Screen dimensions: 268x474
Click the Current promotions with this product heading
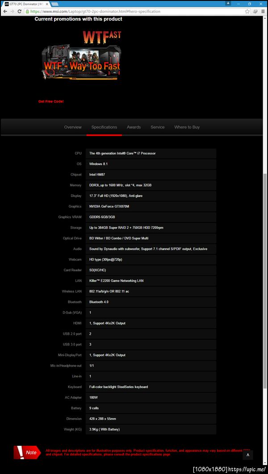[78, 19]
